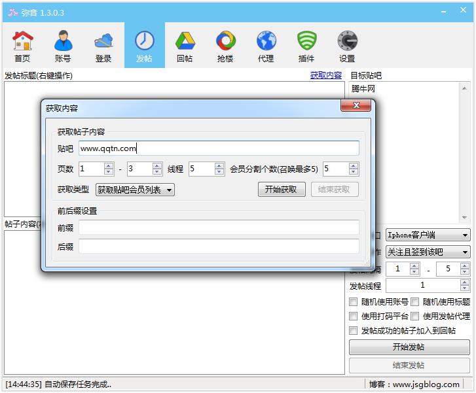Open the 设置 settings icon
476x393 pixels.
coord(346,46)
